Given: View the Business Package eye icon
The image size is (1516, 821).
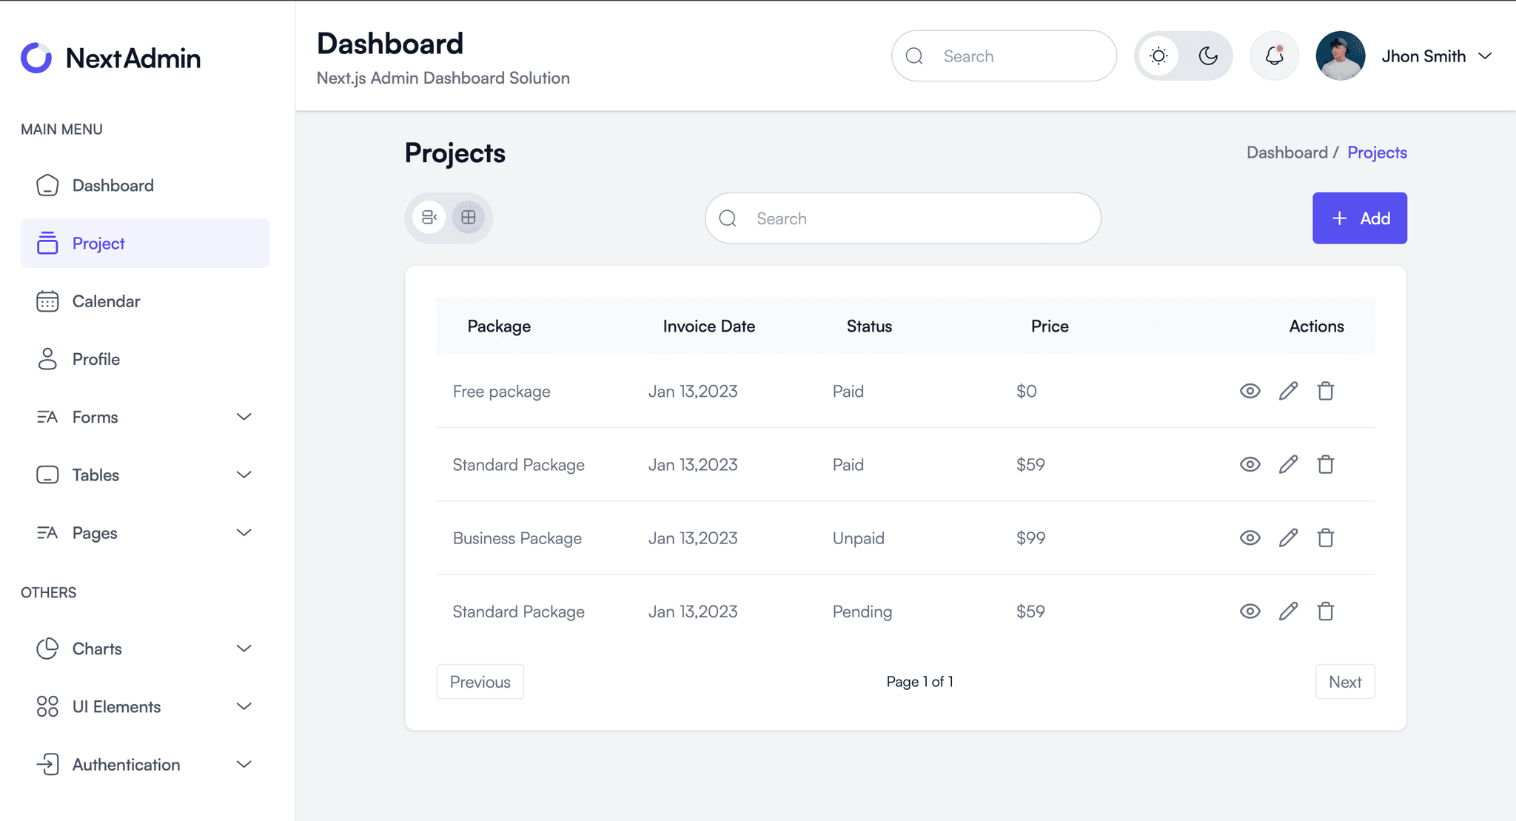Looking at the screenshot, I should pos(1250,537).
